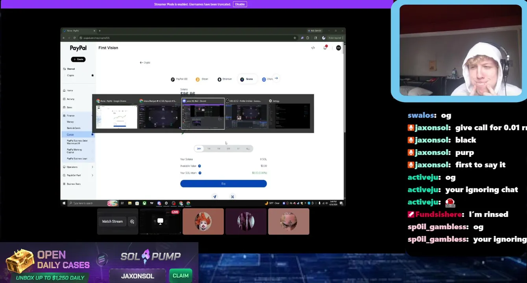Click the Watch Stream button
527x283 pixels.
point(113,222)
